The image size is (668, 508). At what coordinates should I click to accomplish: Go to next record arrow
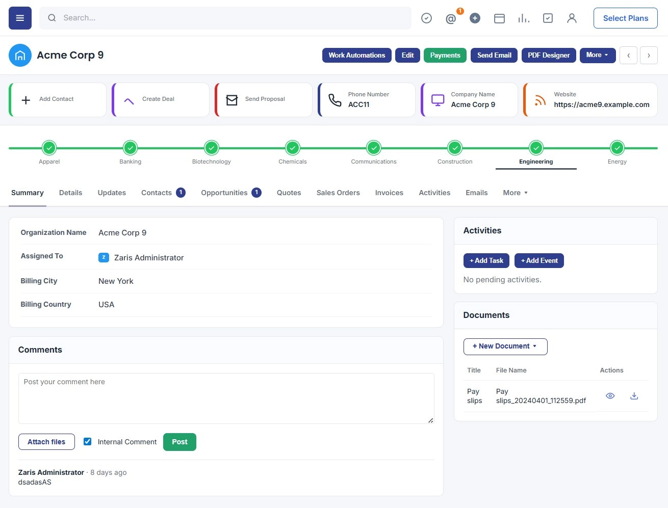tap(649, 55)
